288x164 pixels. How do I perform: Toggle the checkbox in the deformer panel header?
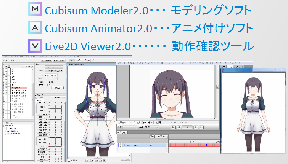(x=36, y=97)
